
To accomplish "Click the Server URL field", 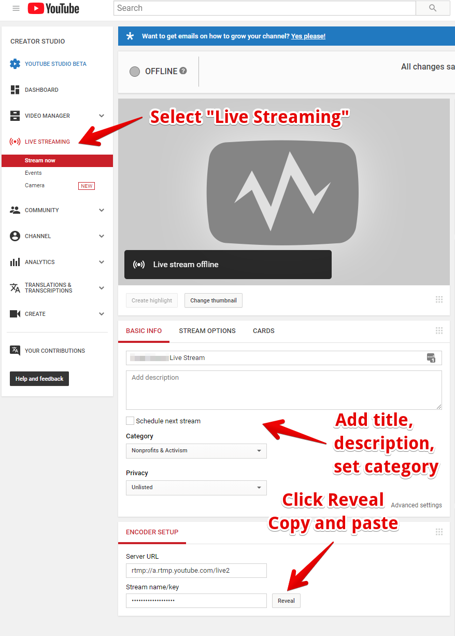I will point(196,571).
